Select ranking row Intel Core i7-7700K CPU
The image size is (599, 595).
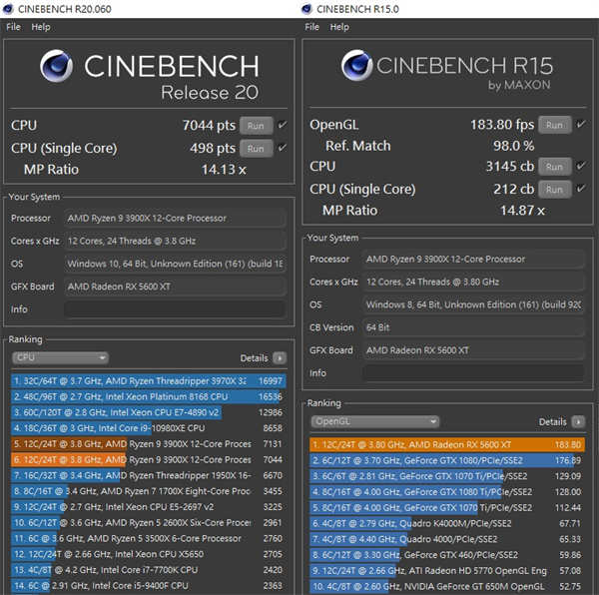click(148, 570)
